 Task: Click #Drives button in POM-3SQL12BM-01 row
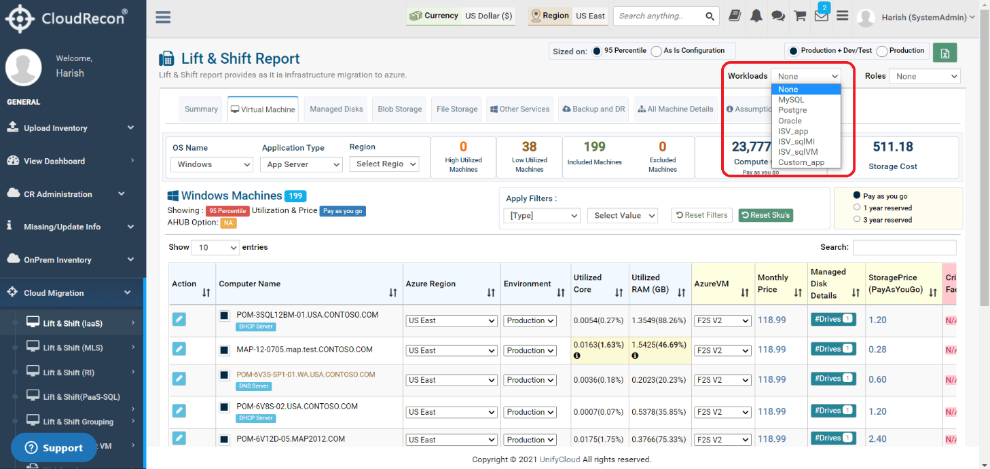pyautogui.click(x=833, y=319)
